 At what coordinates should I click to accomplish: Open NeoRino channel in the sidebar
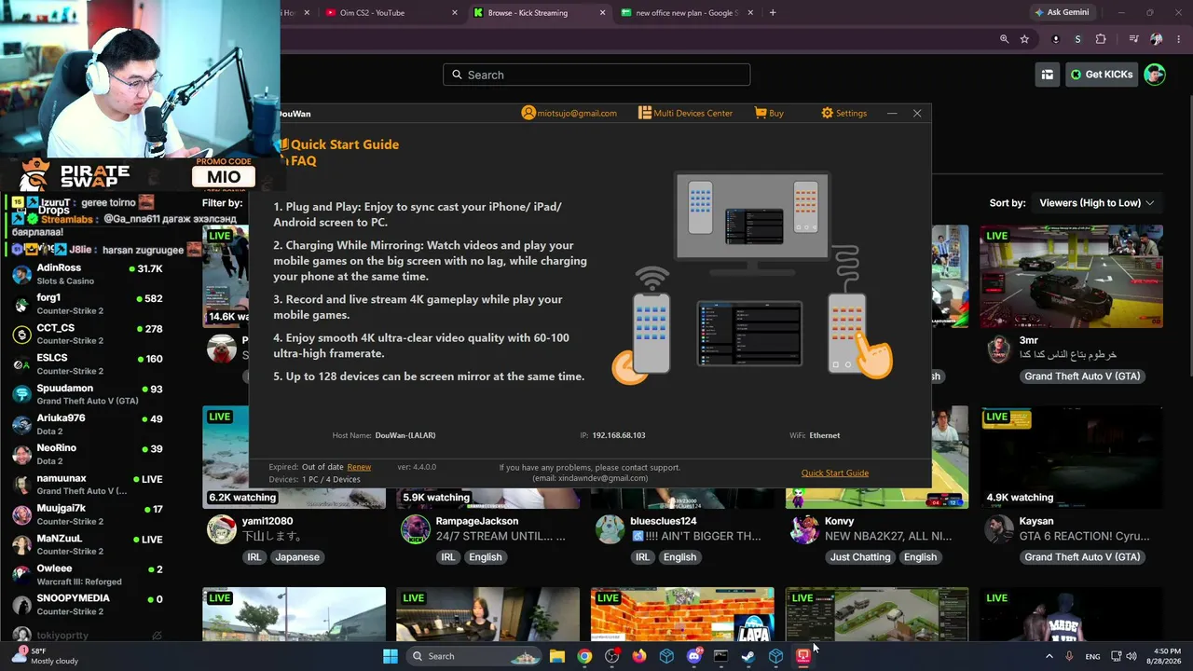point(89,454)
